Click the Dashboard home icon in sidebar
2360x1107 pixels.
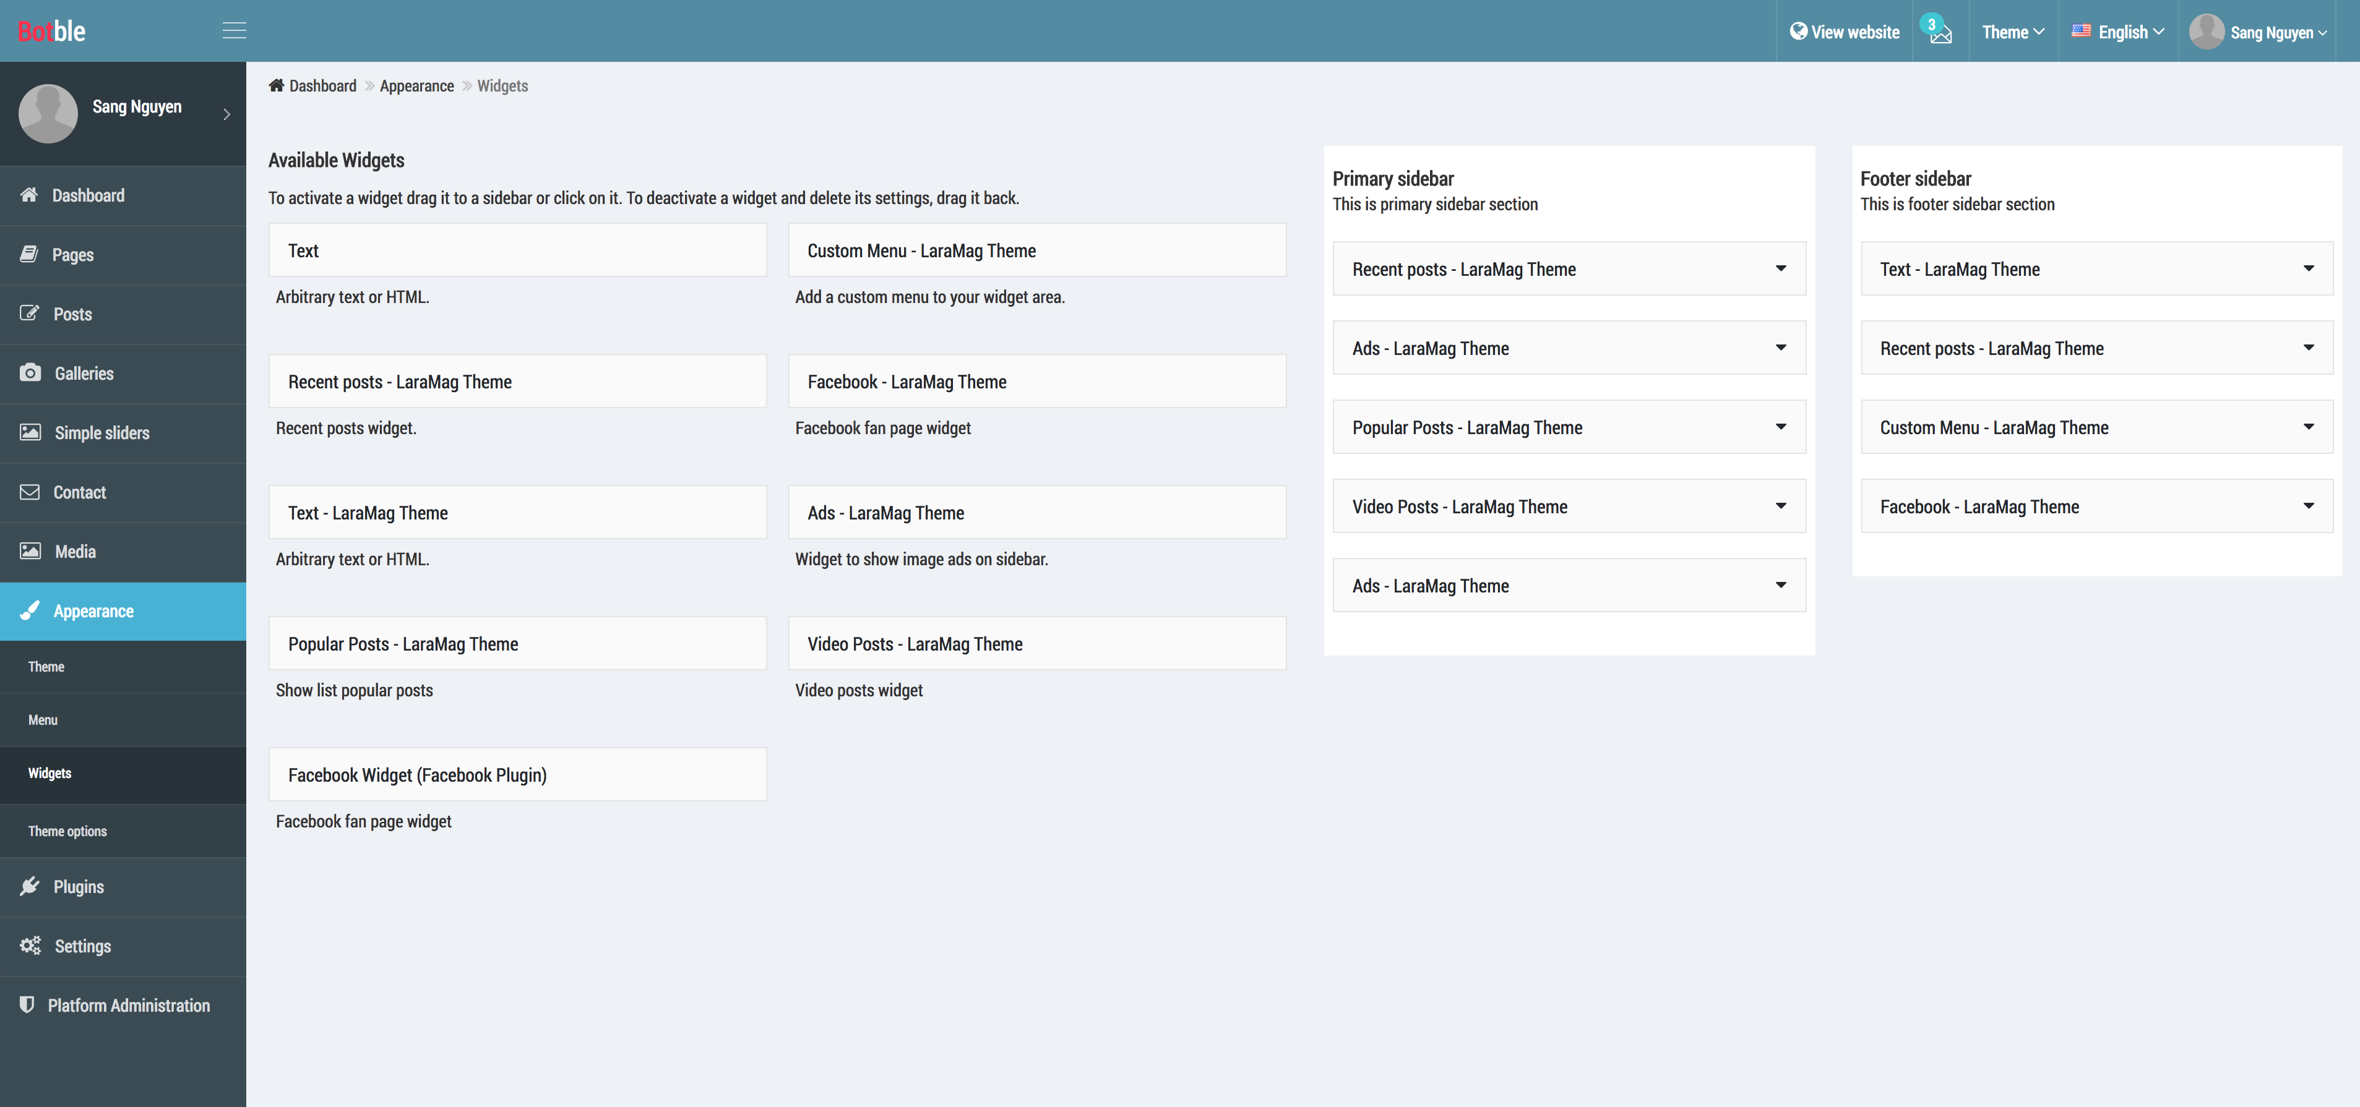[29, 195]
